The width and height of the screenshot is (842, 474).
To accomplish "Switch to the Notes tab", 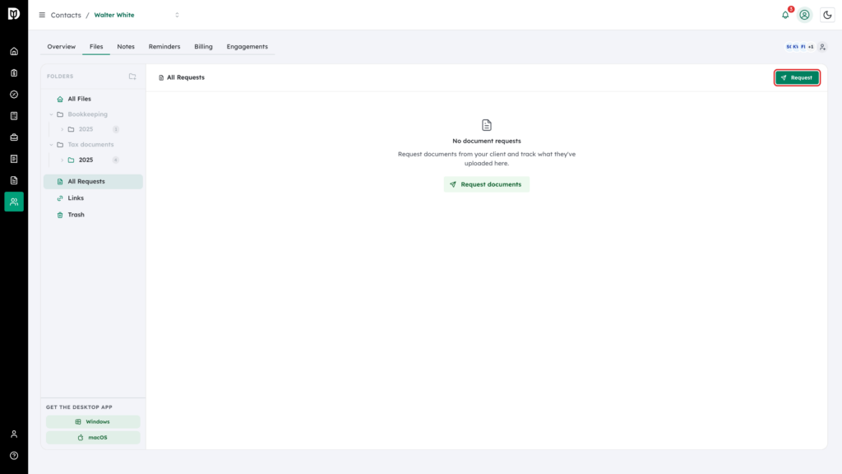I will point(126,47).
